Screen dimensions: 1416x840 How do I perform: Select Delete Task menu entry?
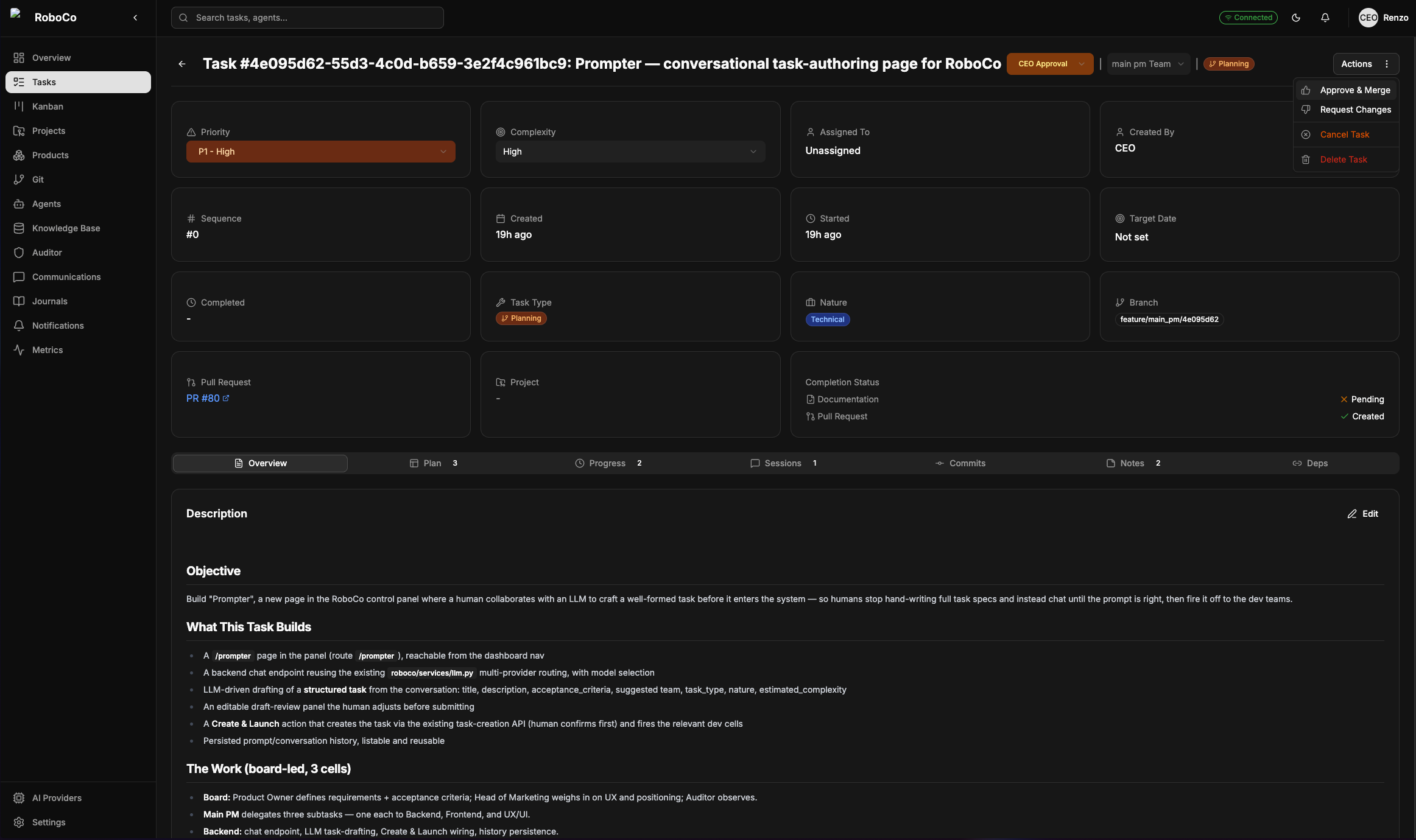(x=1346, y=159)
